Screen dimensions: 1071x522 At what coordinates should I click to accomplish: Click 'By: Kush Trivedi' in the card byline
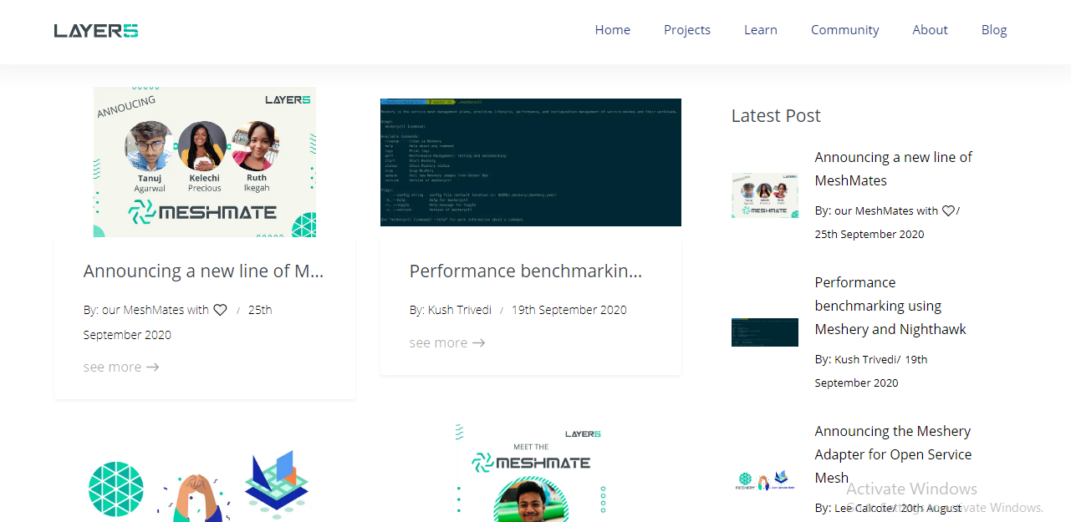coord(451,310)
